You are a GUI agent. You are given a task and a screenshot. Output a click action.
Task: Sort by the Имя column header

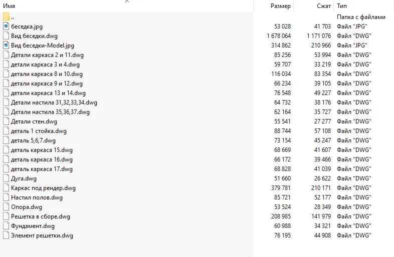(x=9, y=6)
